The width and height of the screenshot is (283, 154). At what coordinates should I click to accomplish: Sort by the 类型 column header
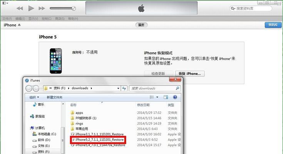(171, 105)
